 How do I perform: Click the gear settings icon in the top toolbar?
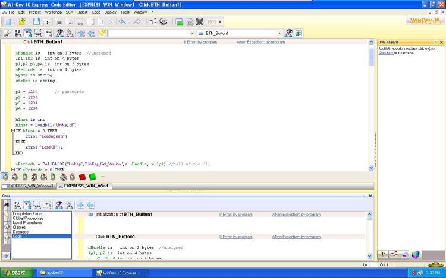163,22
